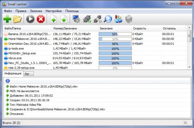Open the Файл menu
This screenshot has height=128, width=194.
[8, 11]
